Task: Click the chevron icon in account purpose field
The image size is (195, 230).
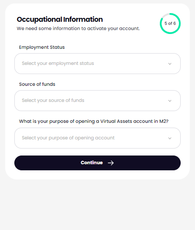Action: click(x=170, y=138)
